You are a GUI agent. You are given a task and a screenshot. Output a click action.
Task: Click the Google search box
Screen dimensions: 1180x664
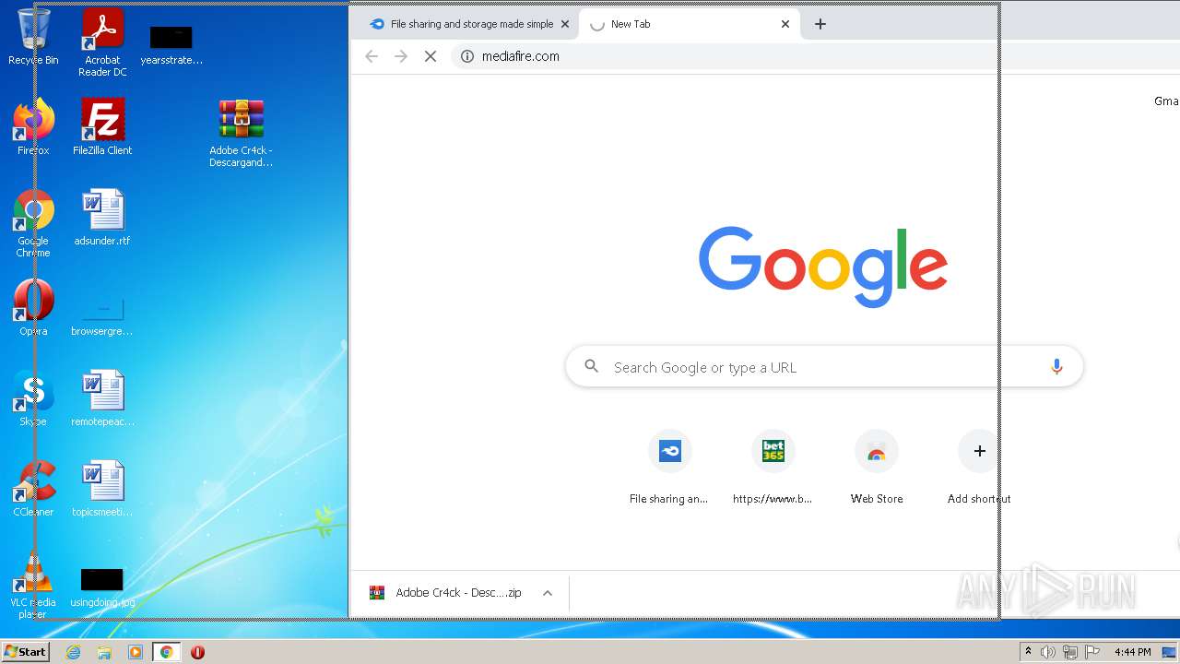click(824, 367)
